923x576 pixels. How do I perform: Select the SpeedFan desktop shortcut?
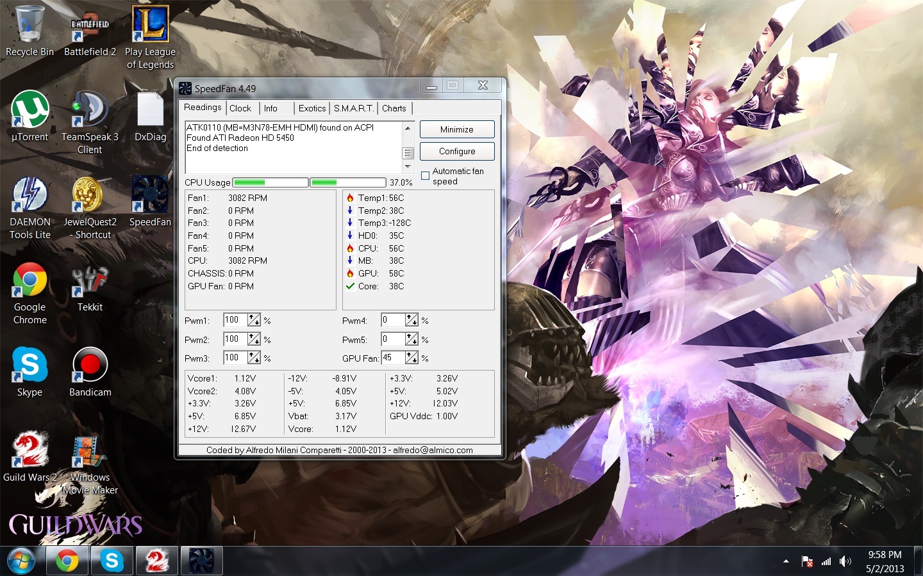150,202
